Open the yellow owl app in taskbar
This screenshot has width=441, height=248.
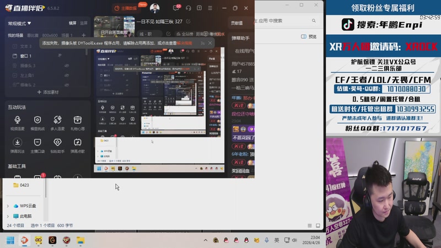[x=39, y=240]
